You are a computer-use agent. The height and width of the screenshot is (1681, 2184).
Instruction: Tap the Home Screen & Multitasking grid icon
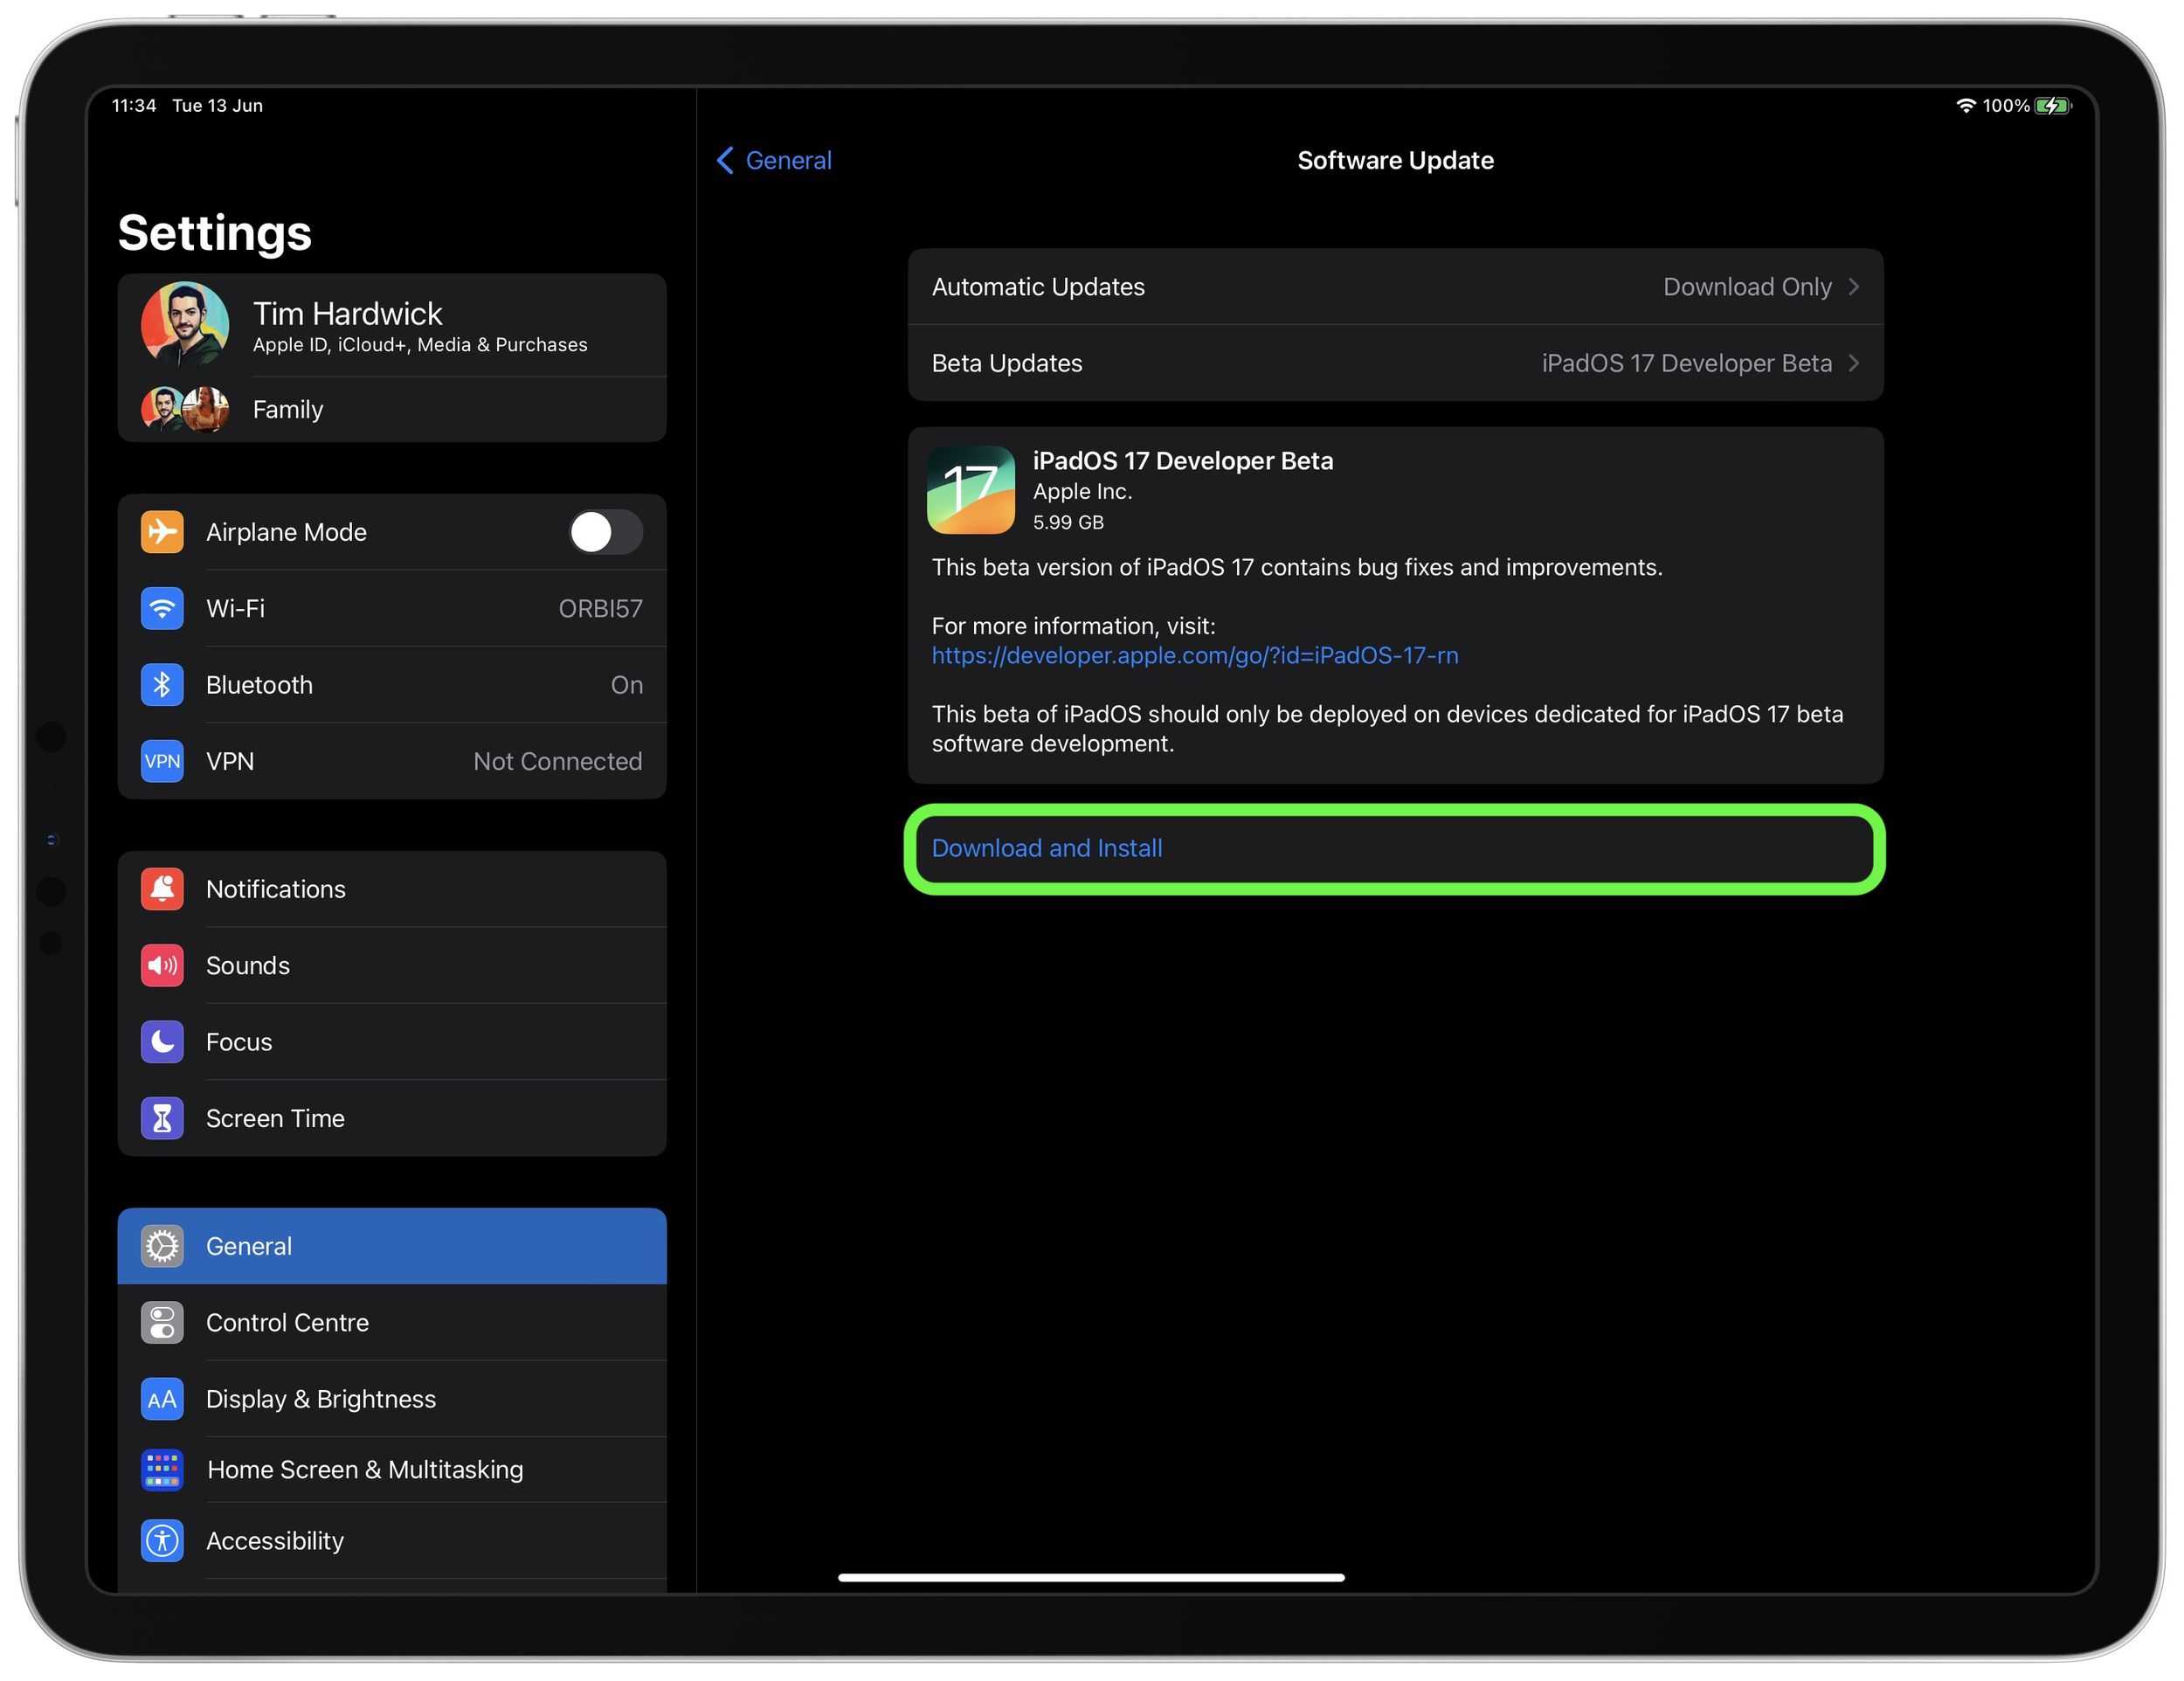click(x=162, y=1470)
